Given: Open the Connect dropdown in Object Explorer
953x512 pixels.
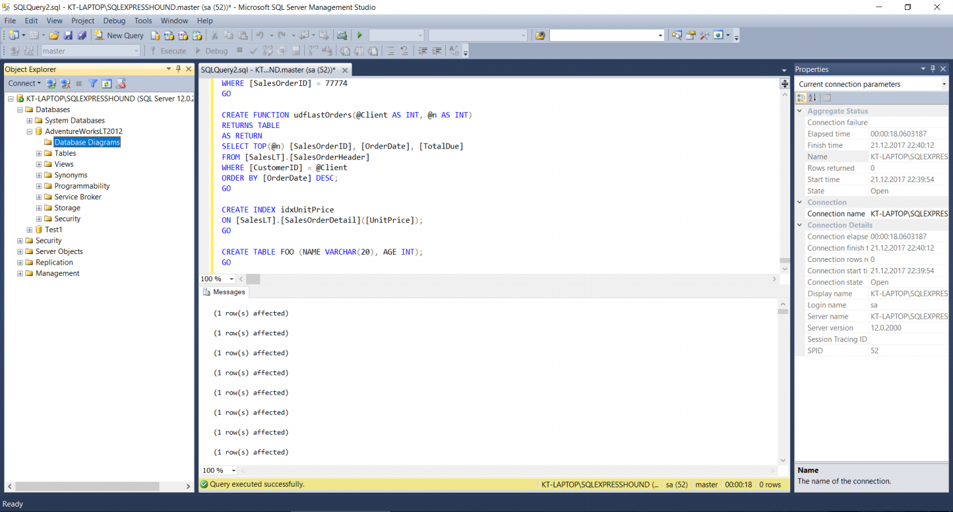Looking at the screenshot, I should (x=24, y=83).
